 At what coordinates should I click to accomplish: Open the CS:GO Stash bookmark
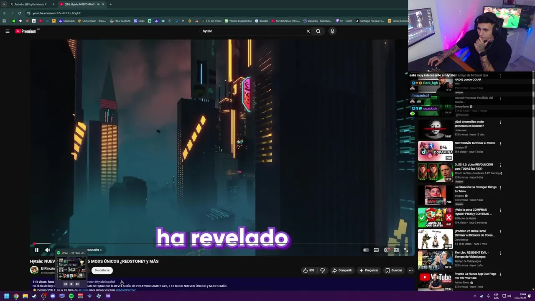92,21
